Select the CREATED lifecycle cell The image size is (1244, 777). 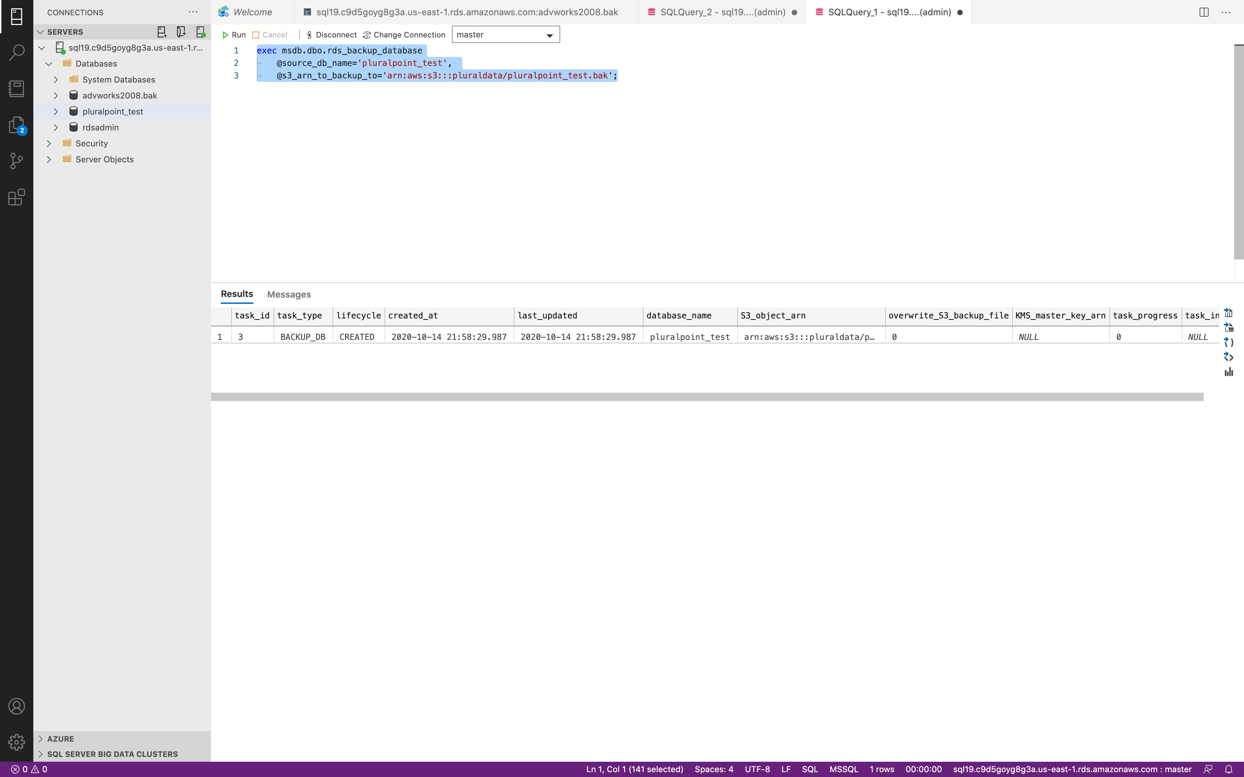357,337
